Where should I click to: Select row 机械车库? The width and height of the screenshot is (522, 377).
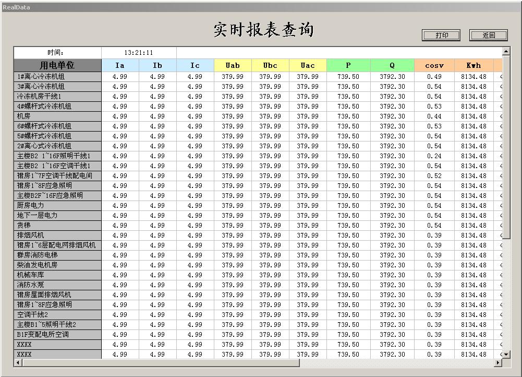pos(57,275)
